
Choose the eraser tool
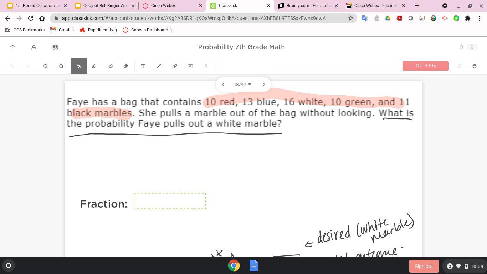126,66
